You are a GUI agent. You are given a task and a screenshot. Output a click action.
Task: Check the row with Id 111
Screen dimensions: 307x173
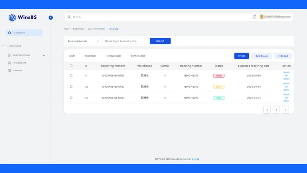tap(71, 75)
